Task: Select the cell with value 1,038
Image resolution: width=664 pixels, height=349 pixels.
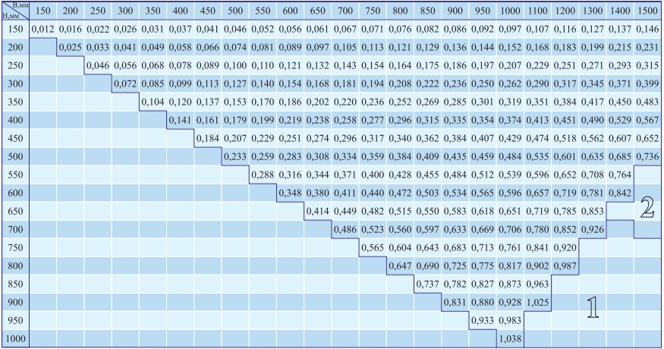Action: tap(509, 338)
